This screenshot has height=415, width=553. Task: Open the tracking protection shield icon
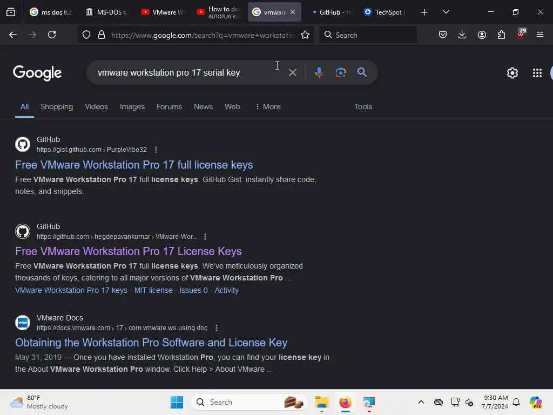[86, 35]
